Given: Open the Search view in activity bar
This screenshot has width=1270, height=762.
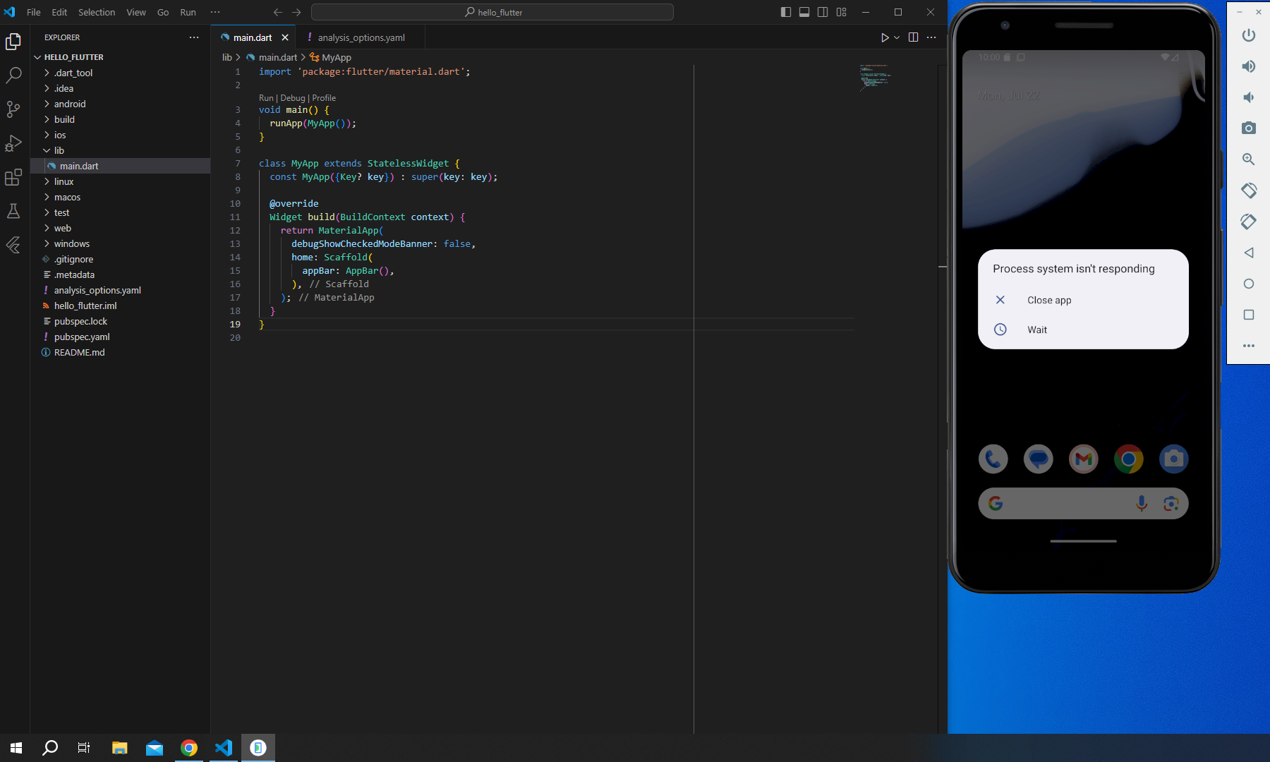Looking at the screenshot, I should click(13, 75).
